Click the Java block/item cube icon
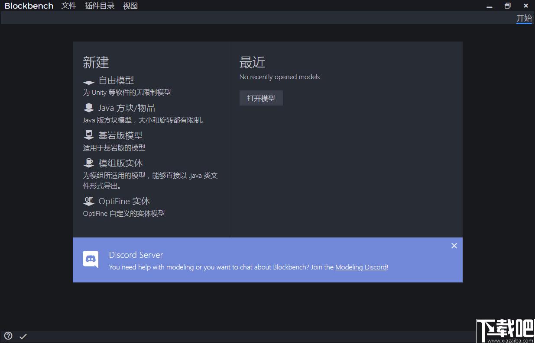 click(x=89, y=108)
